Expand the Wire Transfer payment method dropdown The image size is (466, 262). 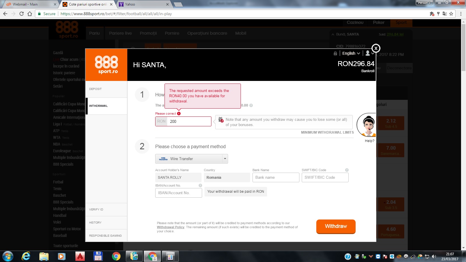(192, 159)
